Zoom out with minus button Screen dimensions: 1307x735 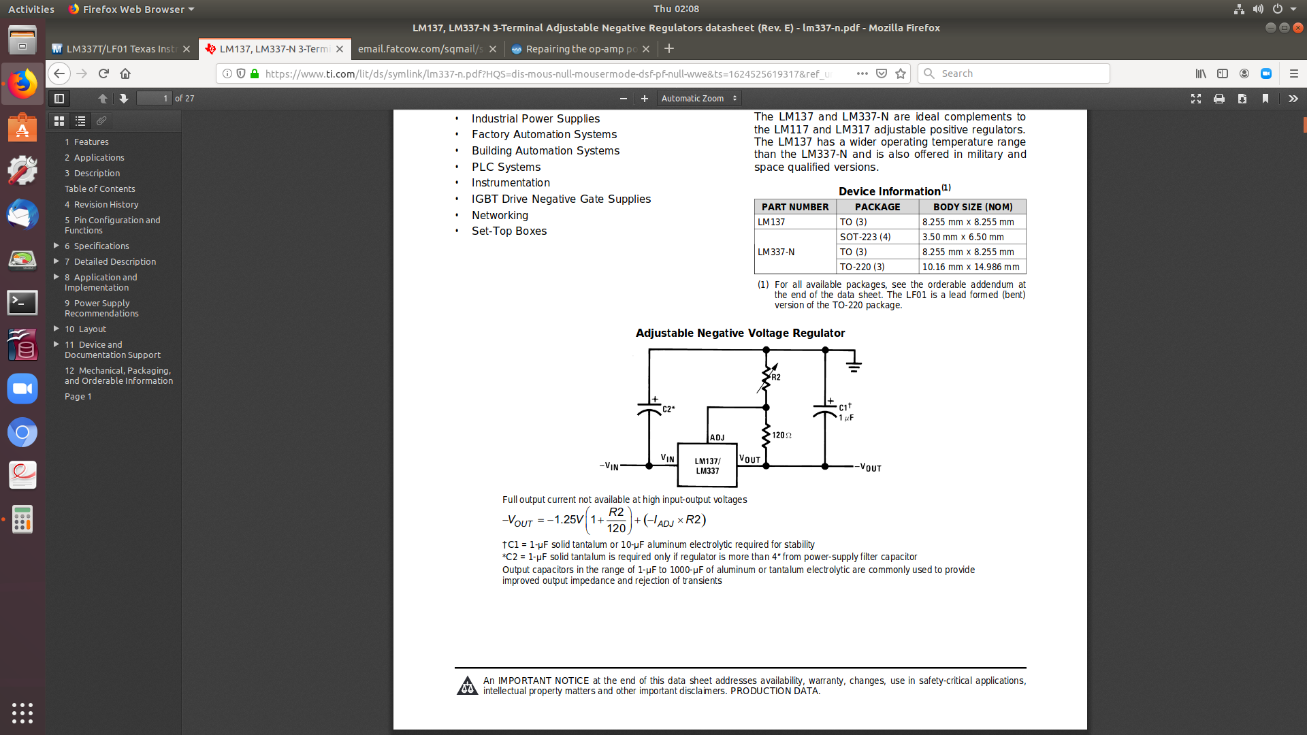[x=623, y=99]
